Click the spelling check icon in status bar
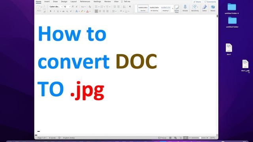Screen dimensions: 253x142 point(59,138)
